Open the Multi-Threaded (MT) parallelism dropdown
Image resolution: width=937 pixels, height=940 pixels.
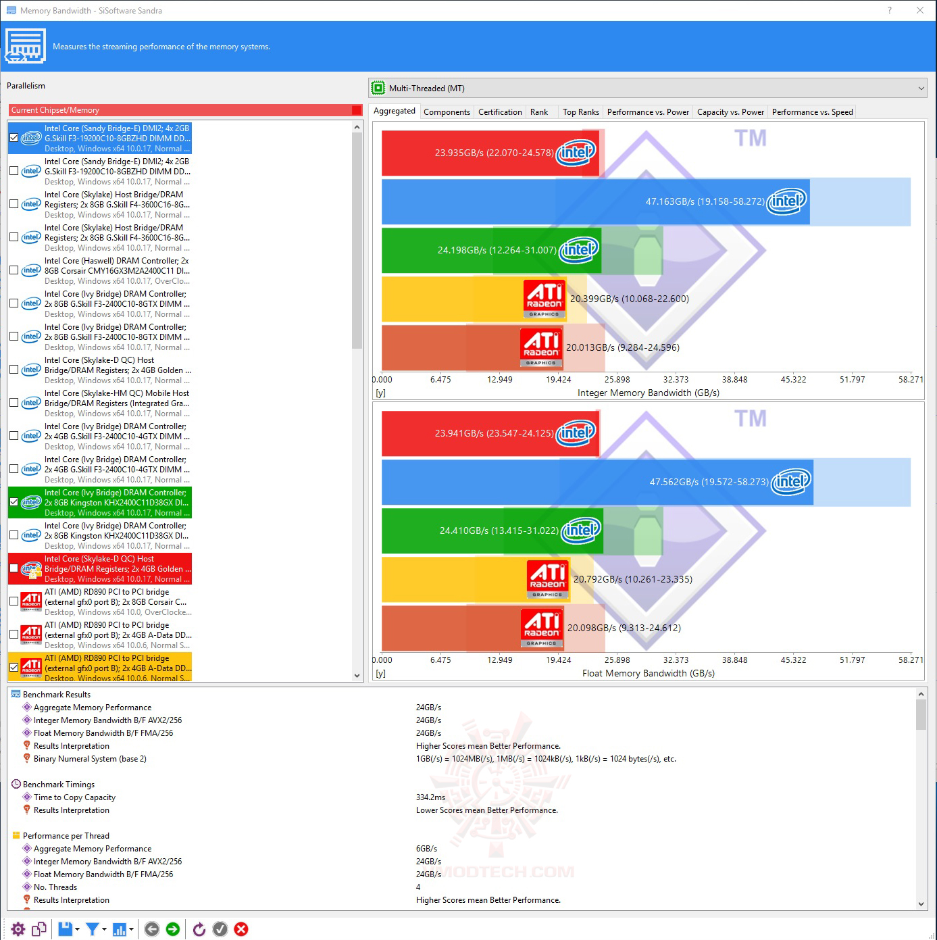click(649, 88)
